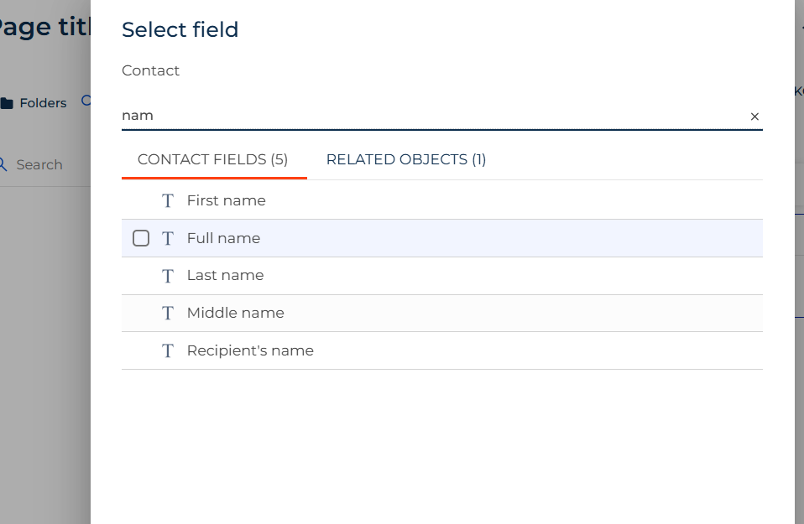Viewport: 804px width, 524px height.
Task: Click the background Search box
Action: (x=45, y=164)
